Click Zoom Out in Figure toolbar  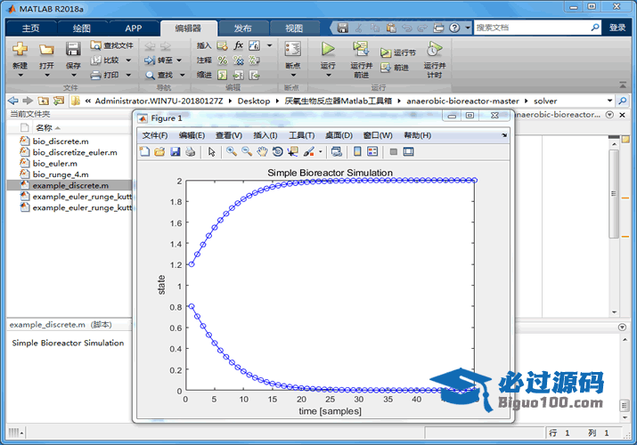tap(247, 151)
